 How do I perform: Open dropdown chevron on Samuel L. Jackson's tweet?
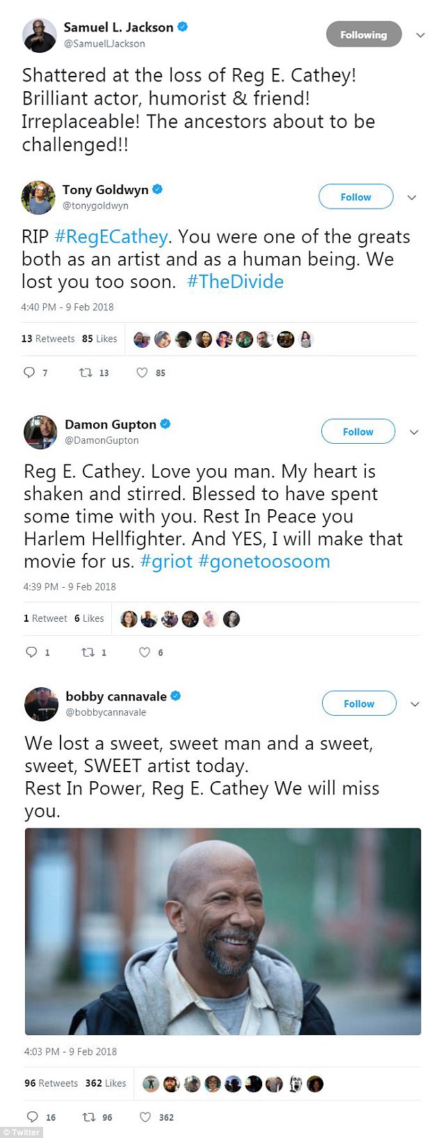point(420,35)
